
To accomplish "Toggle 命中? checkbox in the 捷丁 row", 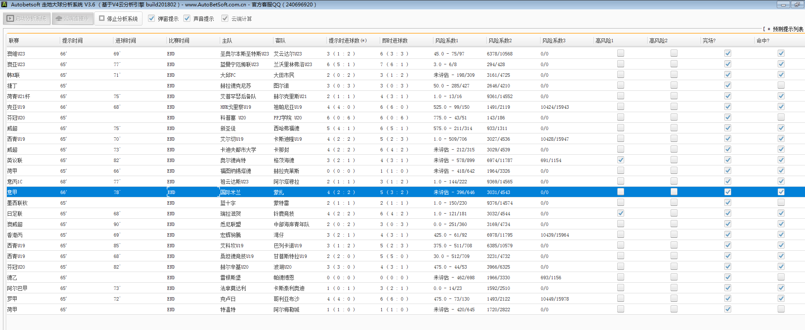I will pos(781,85).
